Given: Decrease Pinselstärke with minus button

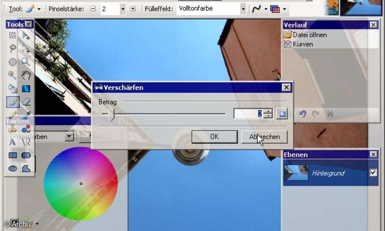Looking at the screenshot, I should click(93, 9).
